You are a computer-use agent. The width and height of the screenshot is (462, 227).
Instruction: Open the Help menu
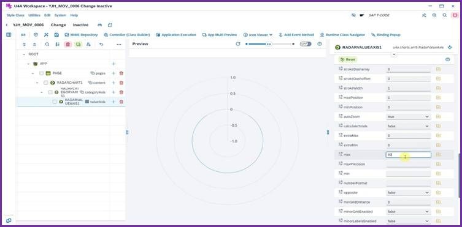tap(74, 15)
